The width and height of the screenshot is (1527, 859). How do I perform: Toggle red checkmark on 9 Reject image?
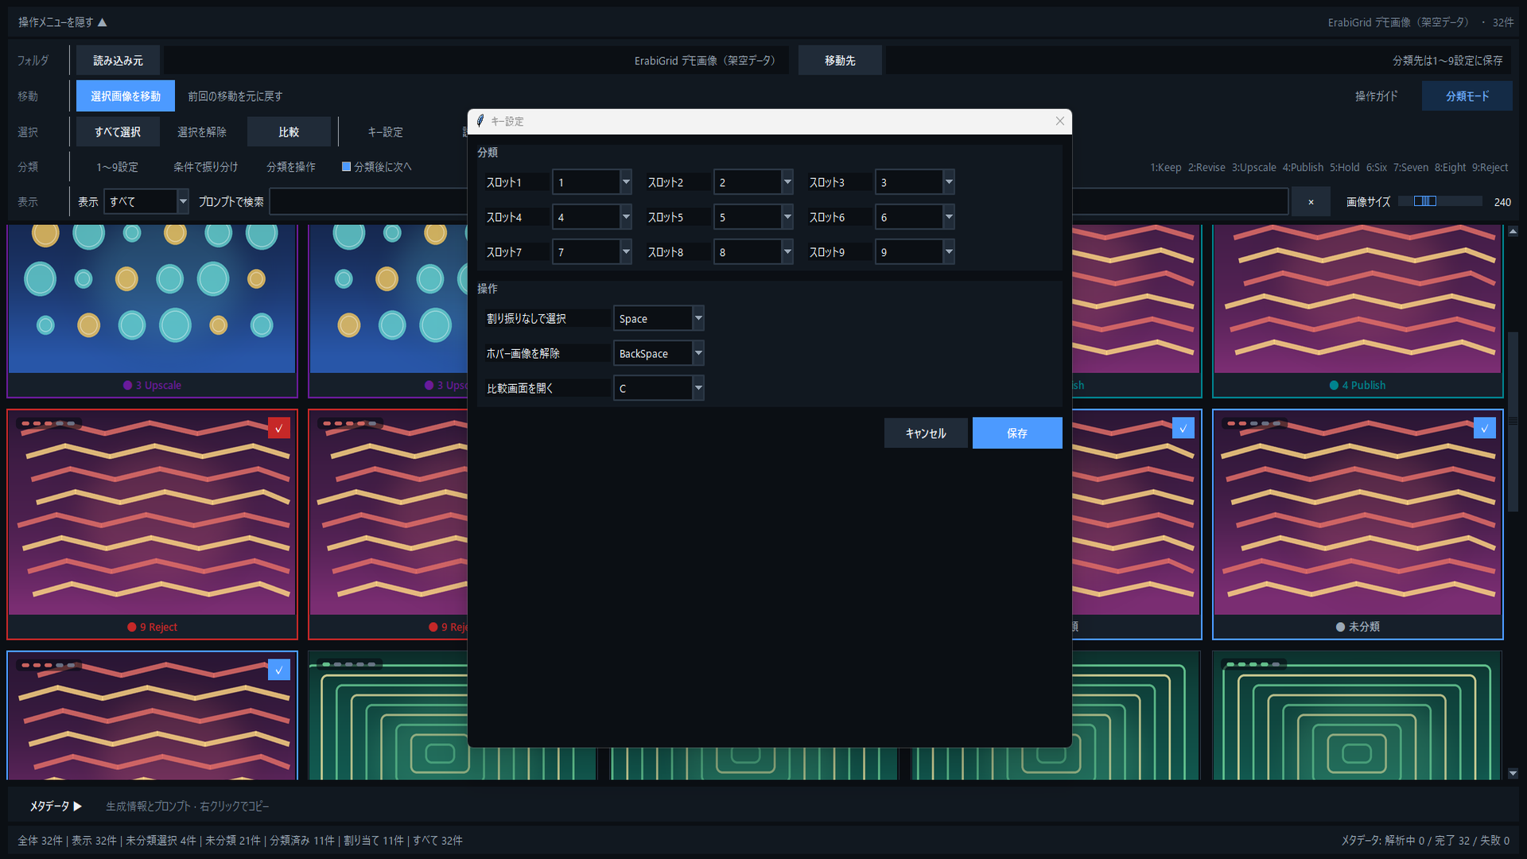pyautogui.click(x=279, y=428)
